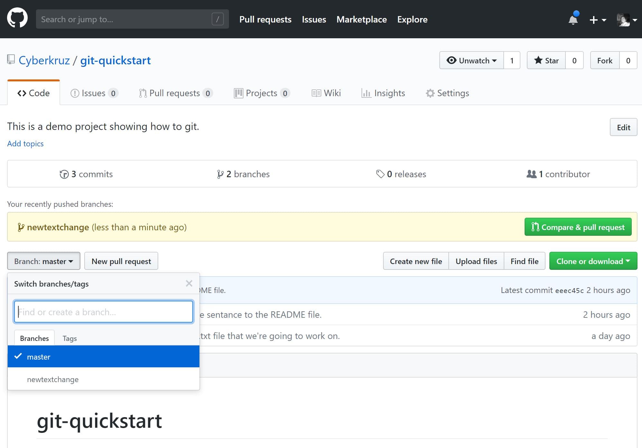
Task: Choose the newtextchange branch in the list
Action: click(104, 379)
